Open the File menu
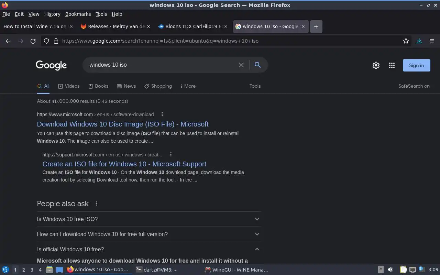 [6, 14]
